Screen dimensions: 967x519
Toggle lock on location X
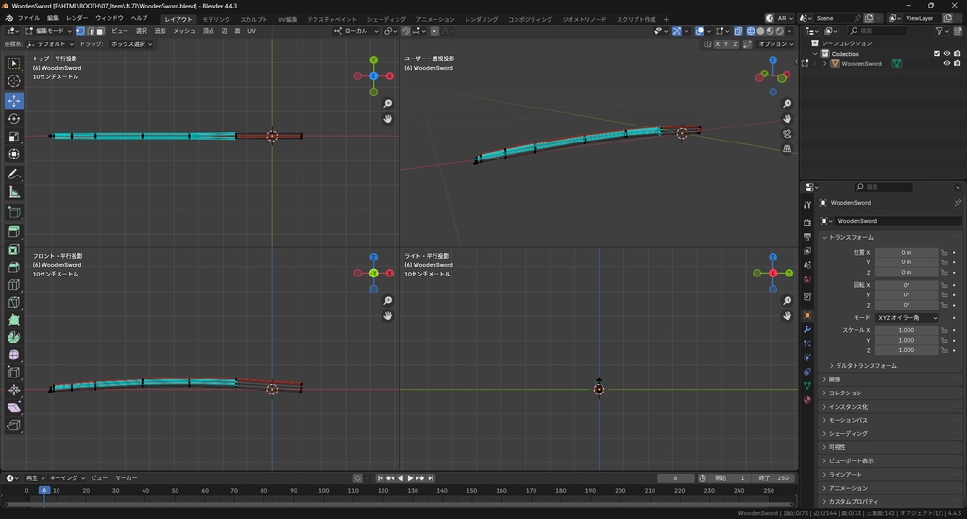point(943,252)
